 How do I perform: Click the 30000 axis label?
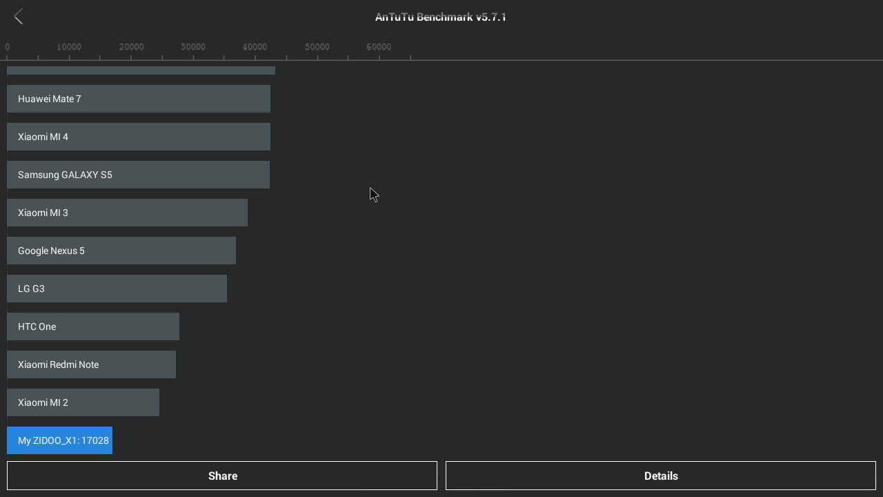[193, 47]
